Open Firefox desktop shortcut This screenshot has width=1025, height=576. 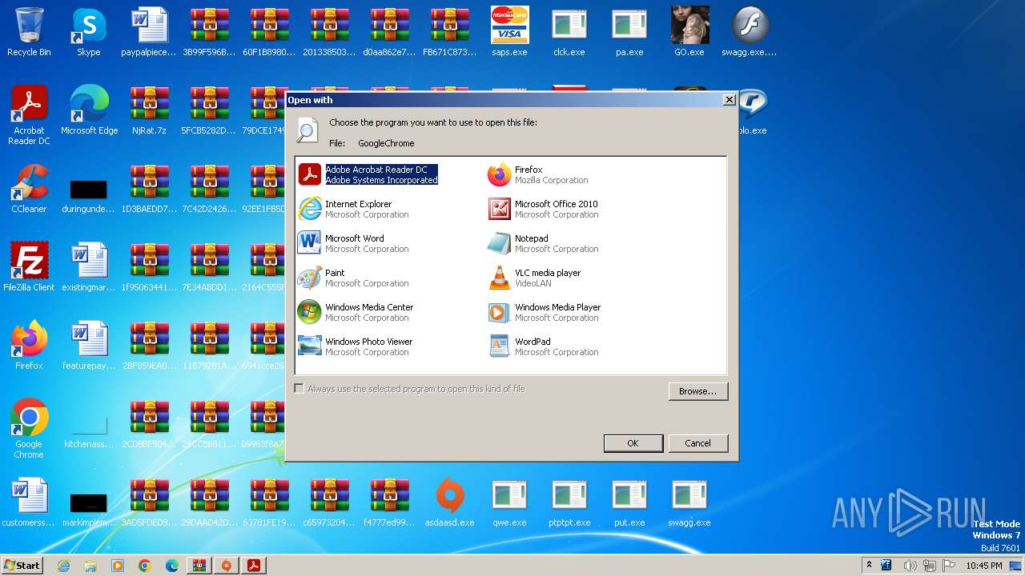pyautogui.click(x=29, y=346)
